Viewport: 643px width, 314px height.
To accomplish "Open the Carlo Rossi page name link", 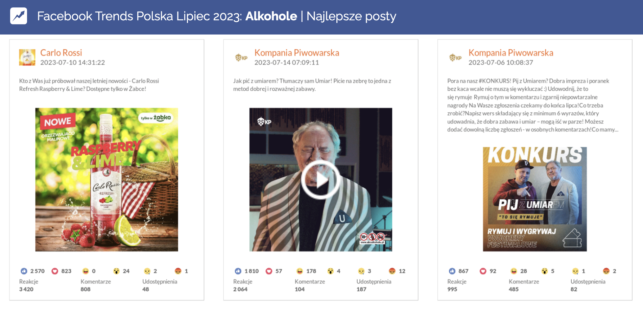I will pyautogui.click(x=61, y=53).
